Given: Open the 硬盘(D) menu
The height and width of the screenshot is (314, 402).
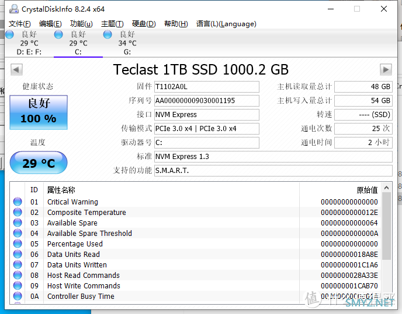Looking at the screenshot, I should [144, 24].
